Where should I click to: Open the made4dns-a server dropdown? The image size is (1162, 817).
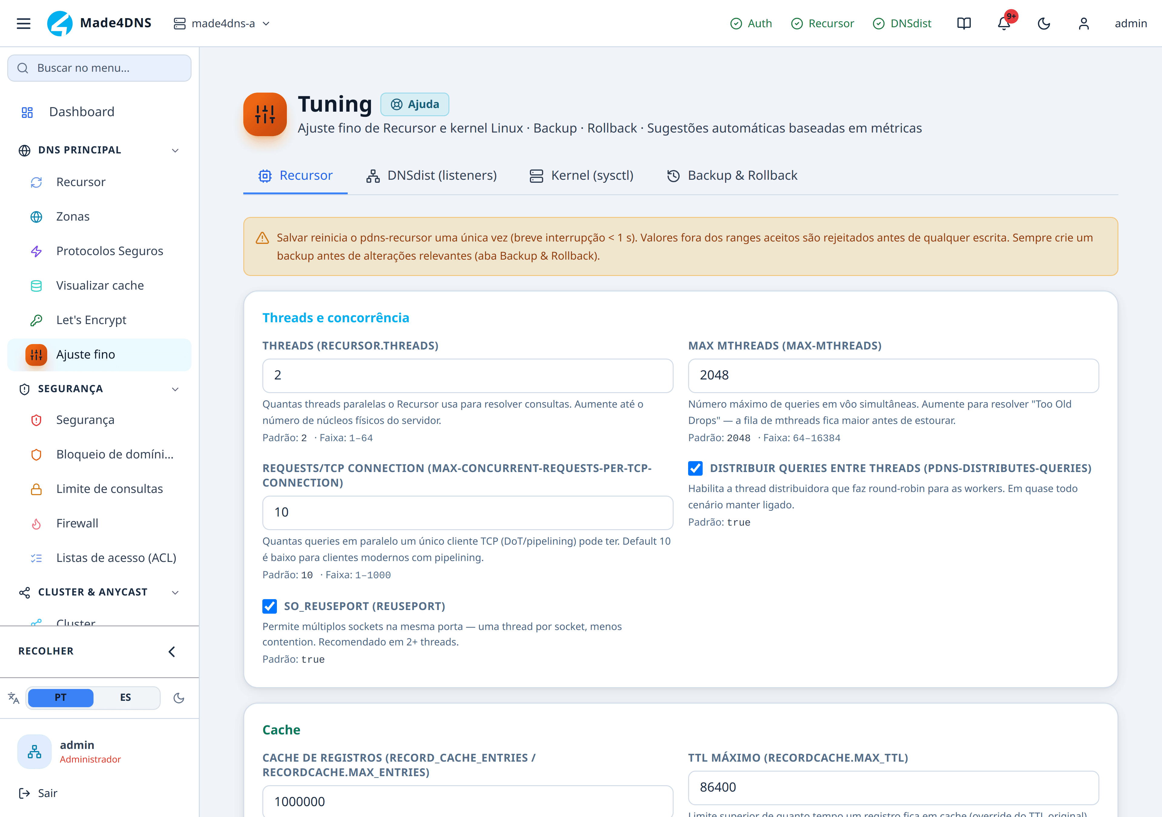[x=222, y=23]
